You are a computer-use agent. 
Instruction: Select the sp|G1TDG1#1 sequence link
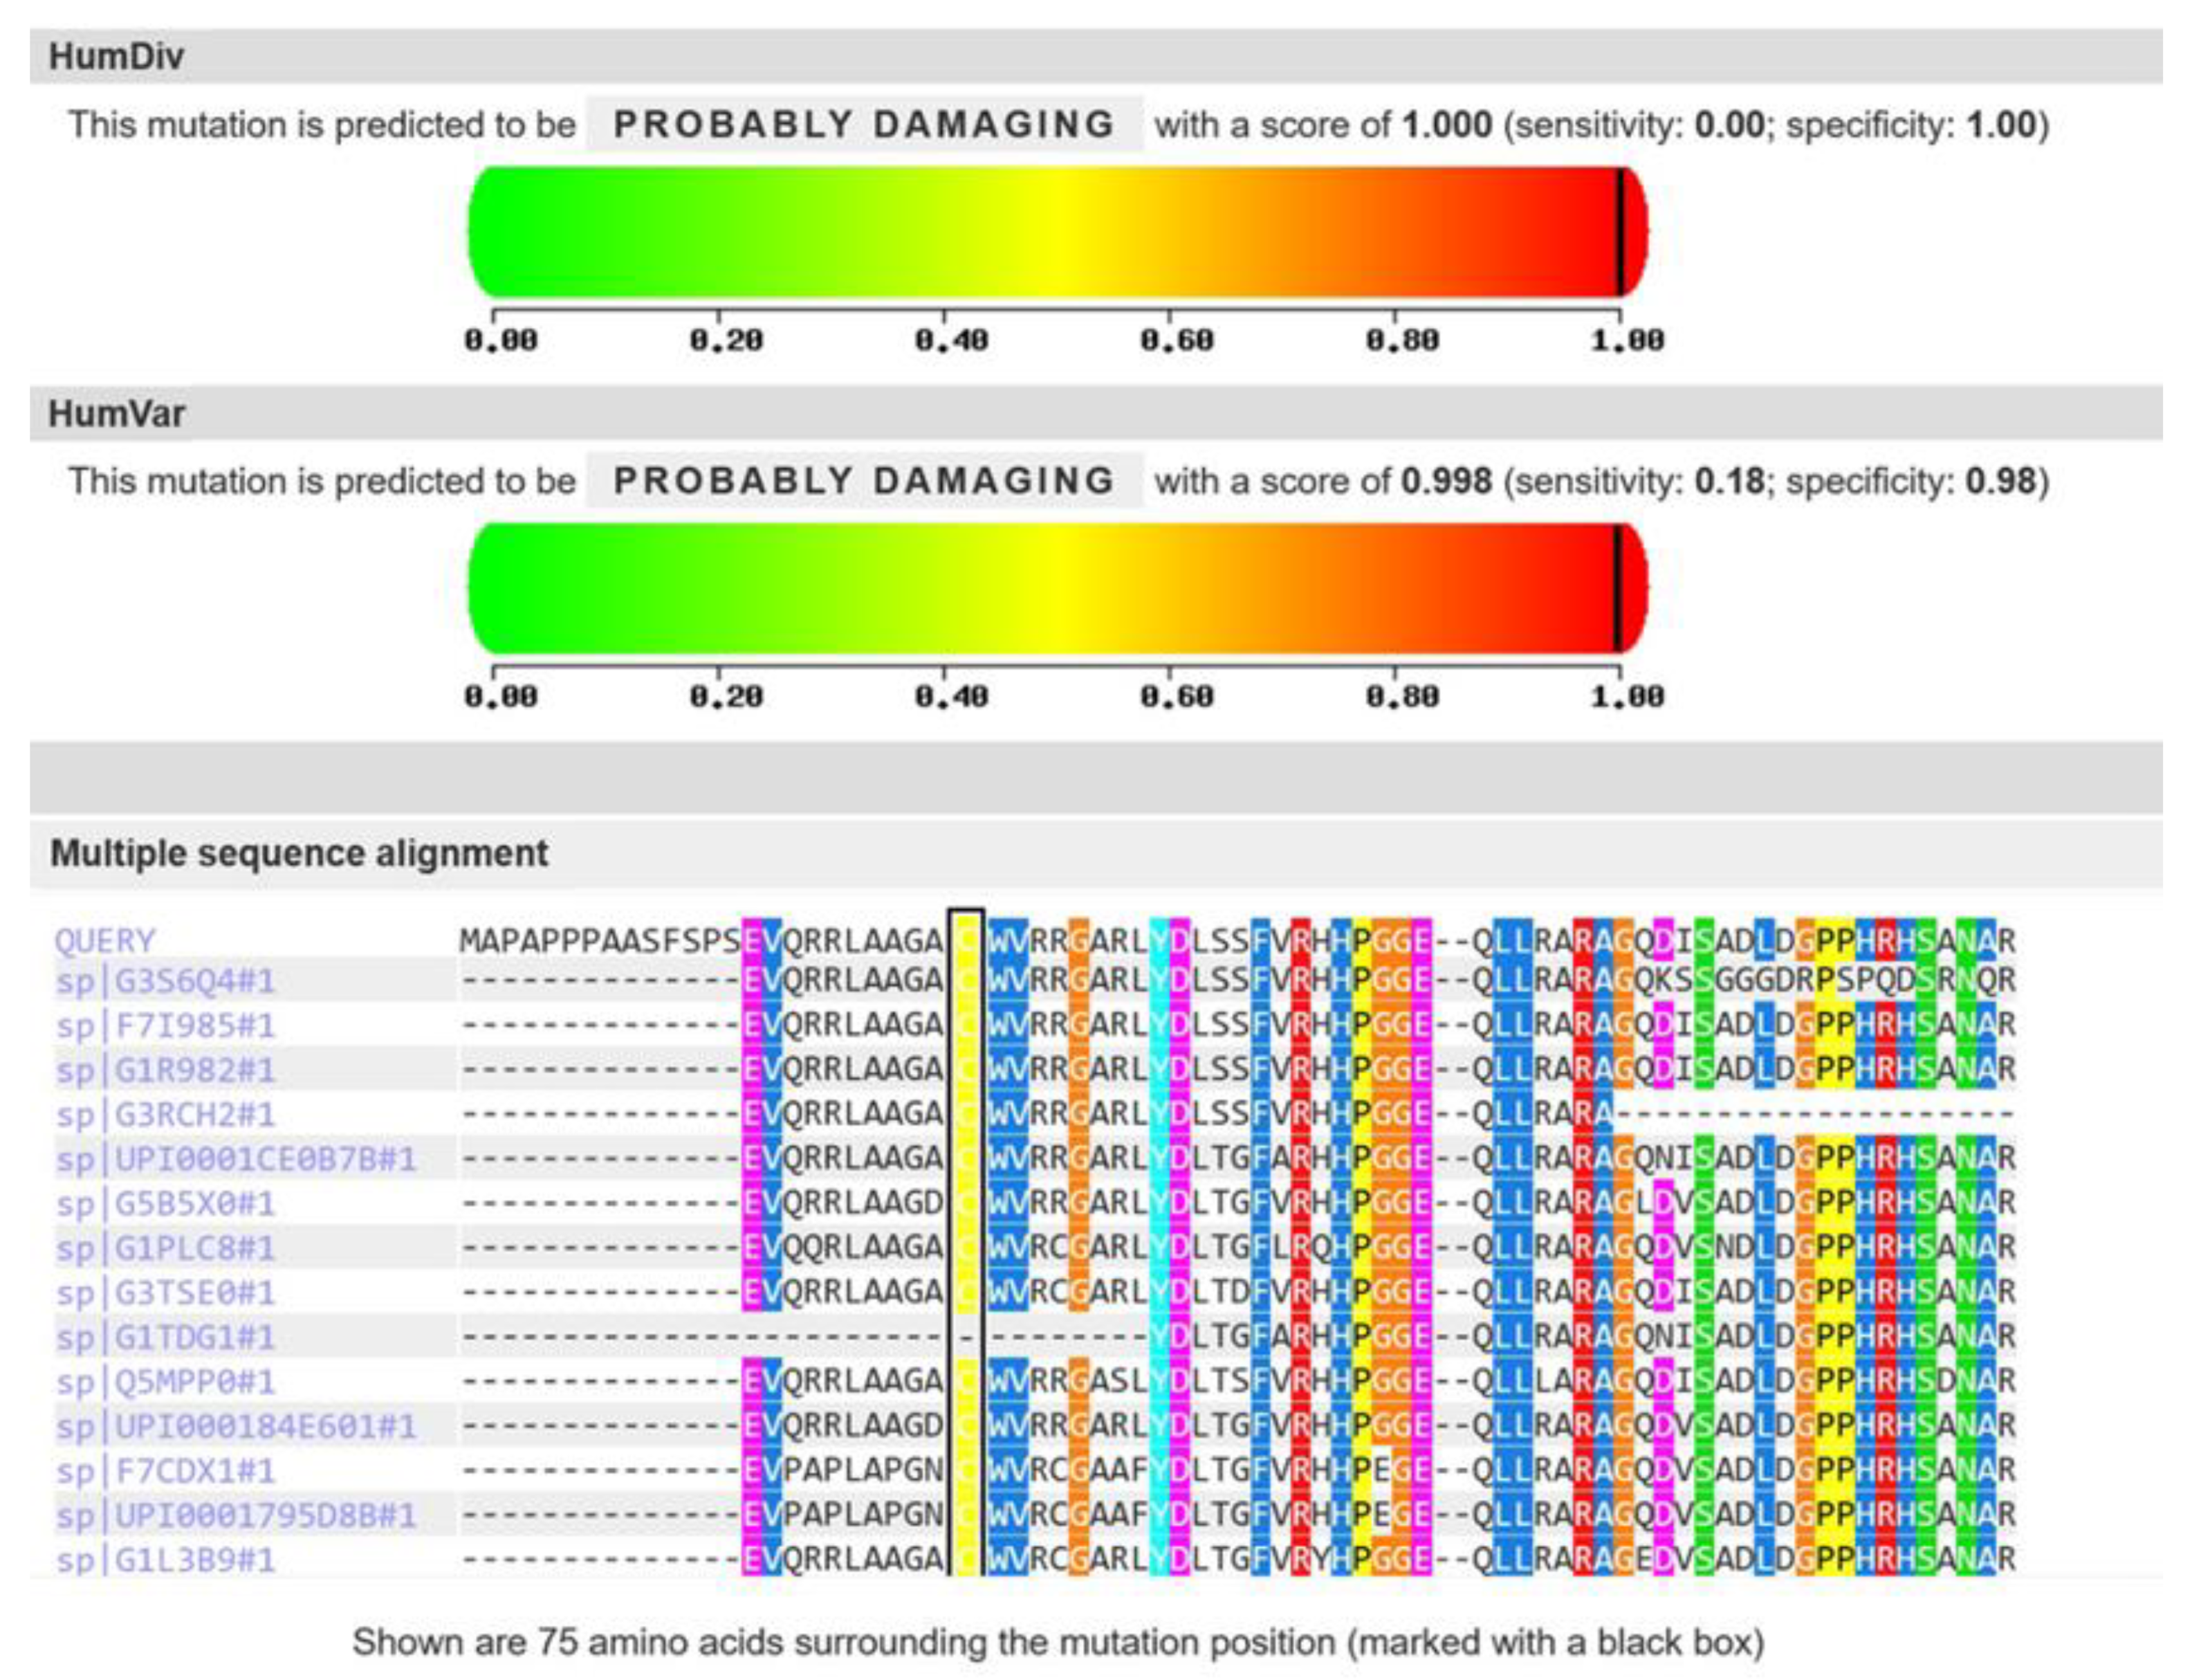[x=165, y=1337]
